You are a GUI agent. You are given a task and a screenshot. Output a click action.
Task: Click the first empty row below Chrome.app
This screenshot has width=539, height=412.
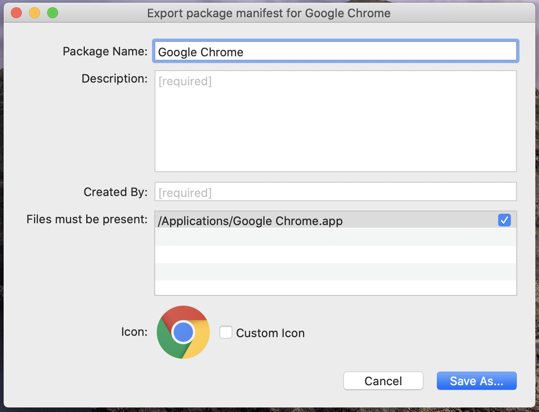[335, 237]
